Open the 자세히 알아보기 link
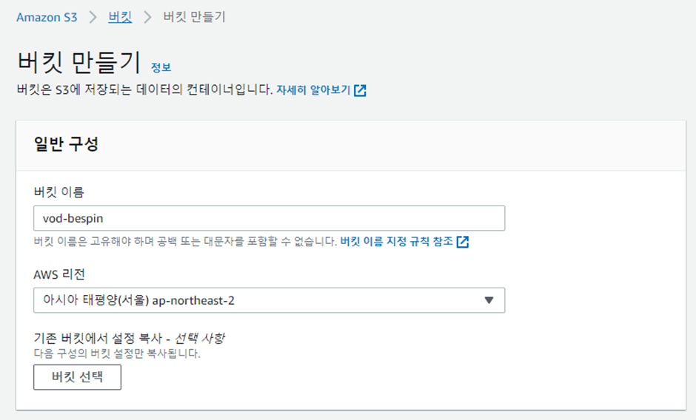The image size is (696, 420). [x=313, y=90]
